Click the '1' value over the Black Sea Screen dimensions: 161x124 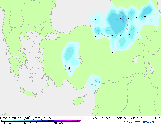point(95,20)
